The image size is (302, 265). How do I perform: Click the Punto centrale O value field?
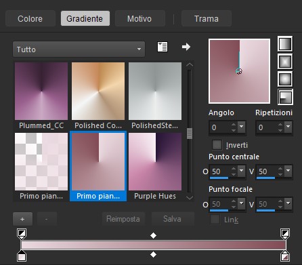click(220, 171)
